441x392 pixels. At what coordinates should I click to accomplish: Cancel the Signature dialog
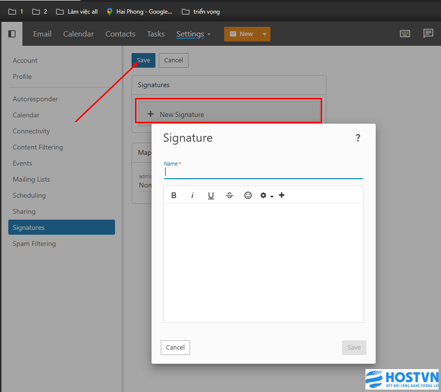pyautogui.click(x=175, y=348)
